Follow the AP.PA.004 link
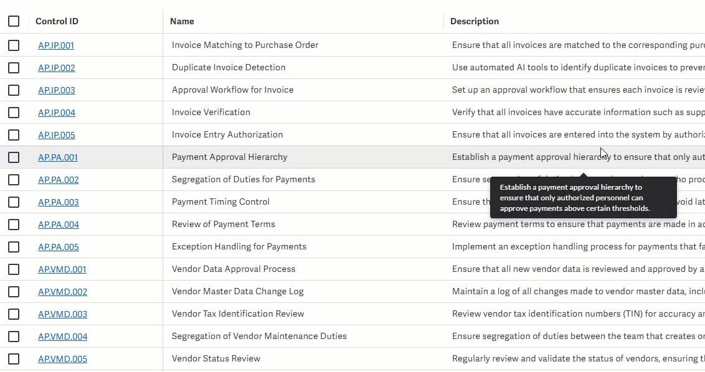 [59, 225]
